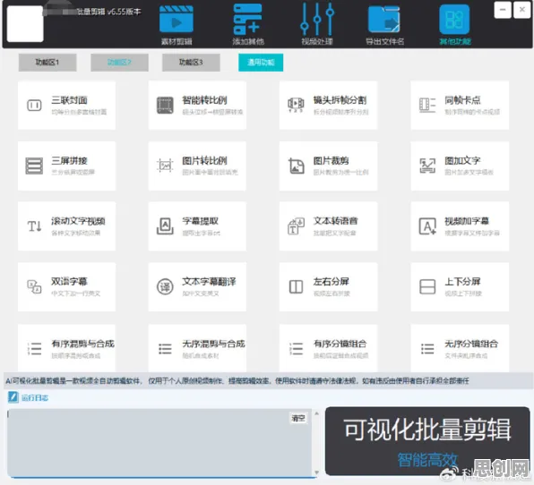
Task: Open the 无序混剪与合成 title text
Action: (213, 344)
